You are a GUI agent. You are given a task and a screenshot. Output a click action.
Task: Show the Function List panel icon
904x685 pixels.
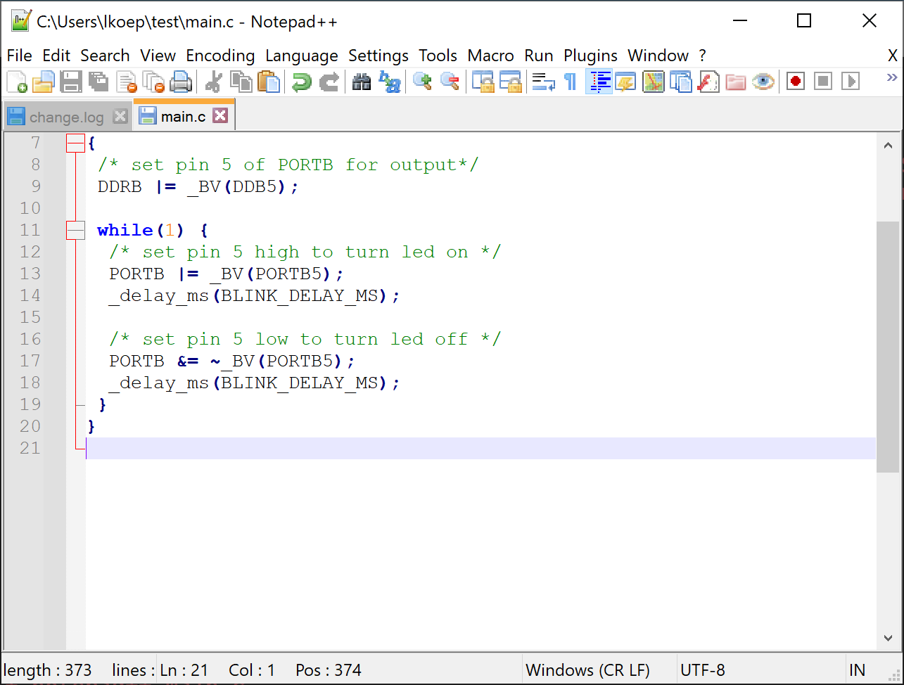(x=708, y=82)
